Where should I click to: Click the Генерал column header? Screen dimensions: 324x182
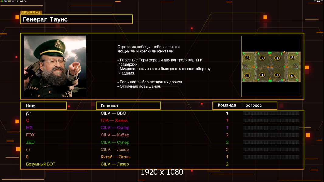tap(128, 106)
